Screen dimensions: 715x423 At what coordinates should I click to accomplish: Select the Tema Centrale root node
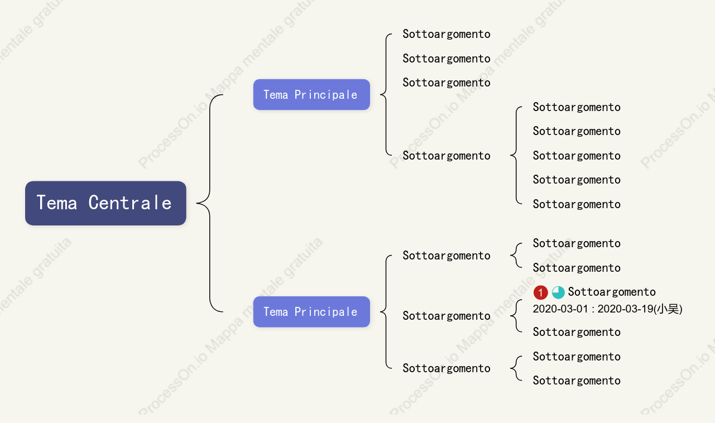point(105,203)
